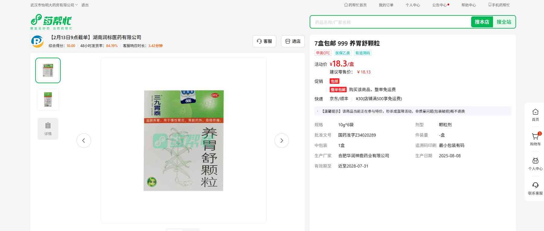Click the 搜本店 search button
Image resolution: width=544 pixels, height=231 pixels.
[482, 22]
